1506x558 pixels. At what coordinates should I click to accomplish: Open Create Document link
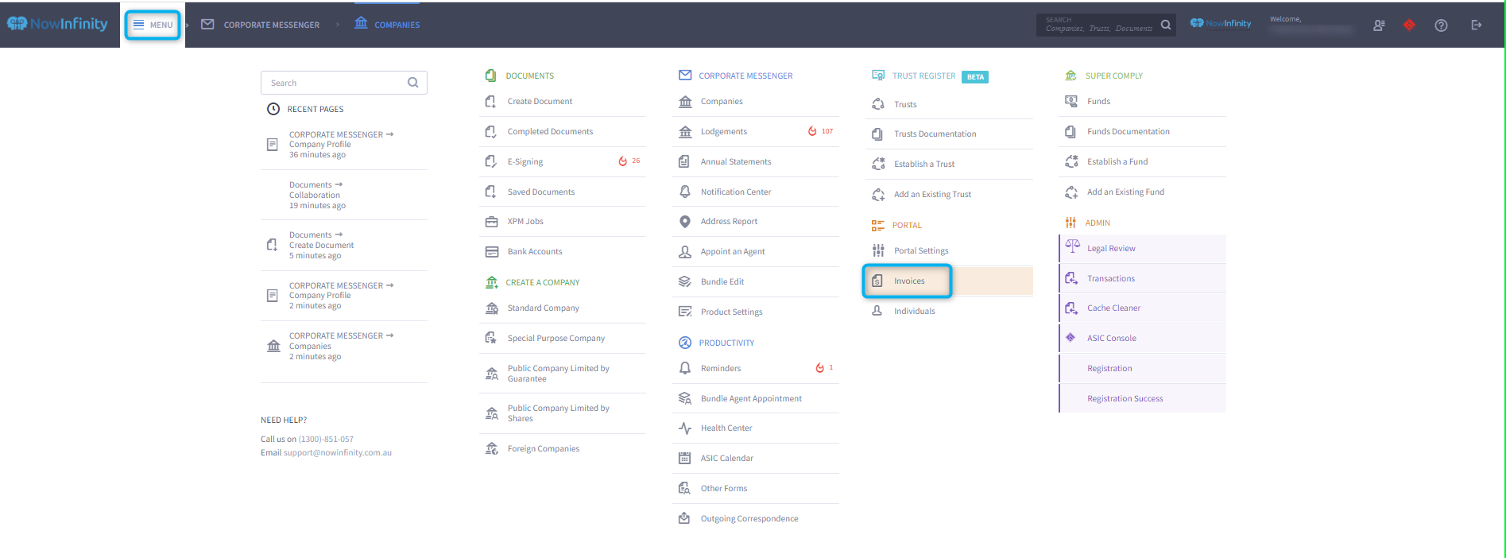pyautogui.click(x=540, y=102)
